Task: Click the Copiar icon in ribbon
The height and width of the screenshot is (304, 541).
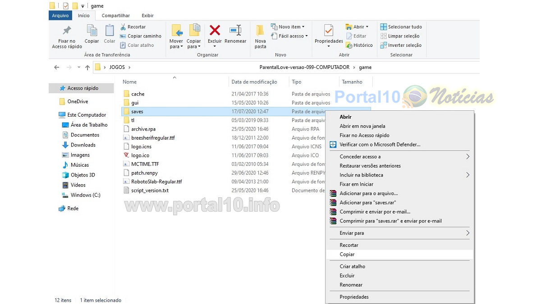Action: pyautogui.click(x=92, y=31)
